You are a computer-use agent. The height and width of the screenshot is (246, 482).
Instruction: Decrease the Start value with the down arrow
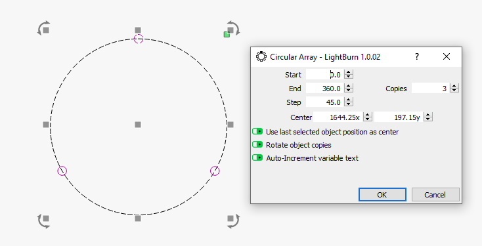click(349, 77)
